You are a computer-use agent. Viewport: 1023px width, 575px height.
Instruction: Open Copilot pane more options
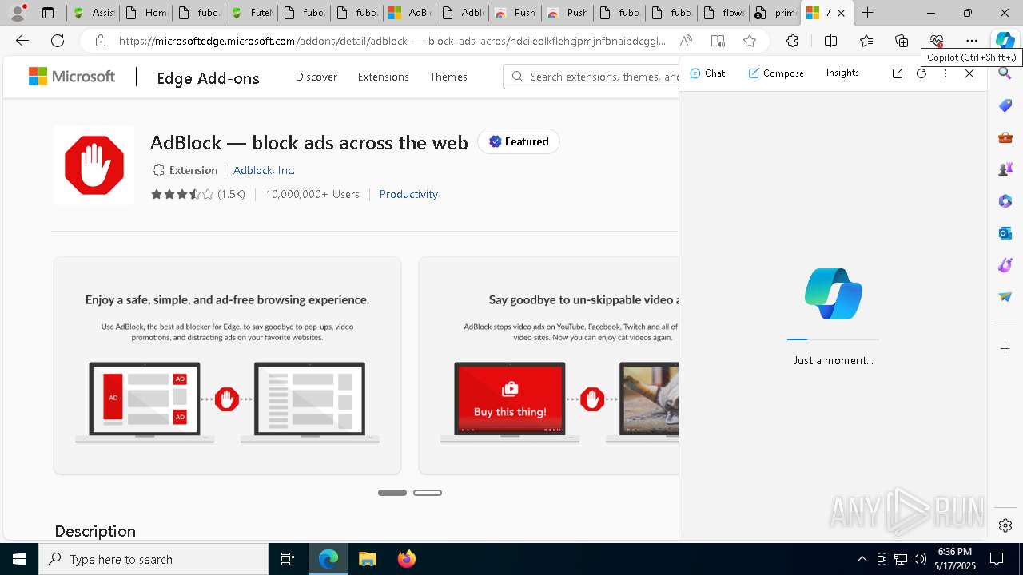click(x=945, y=73)
